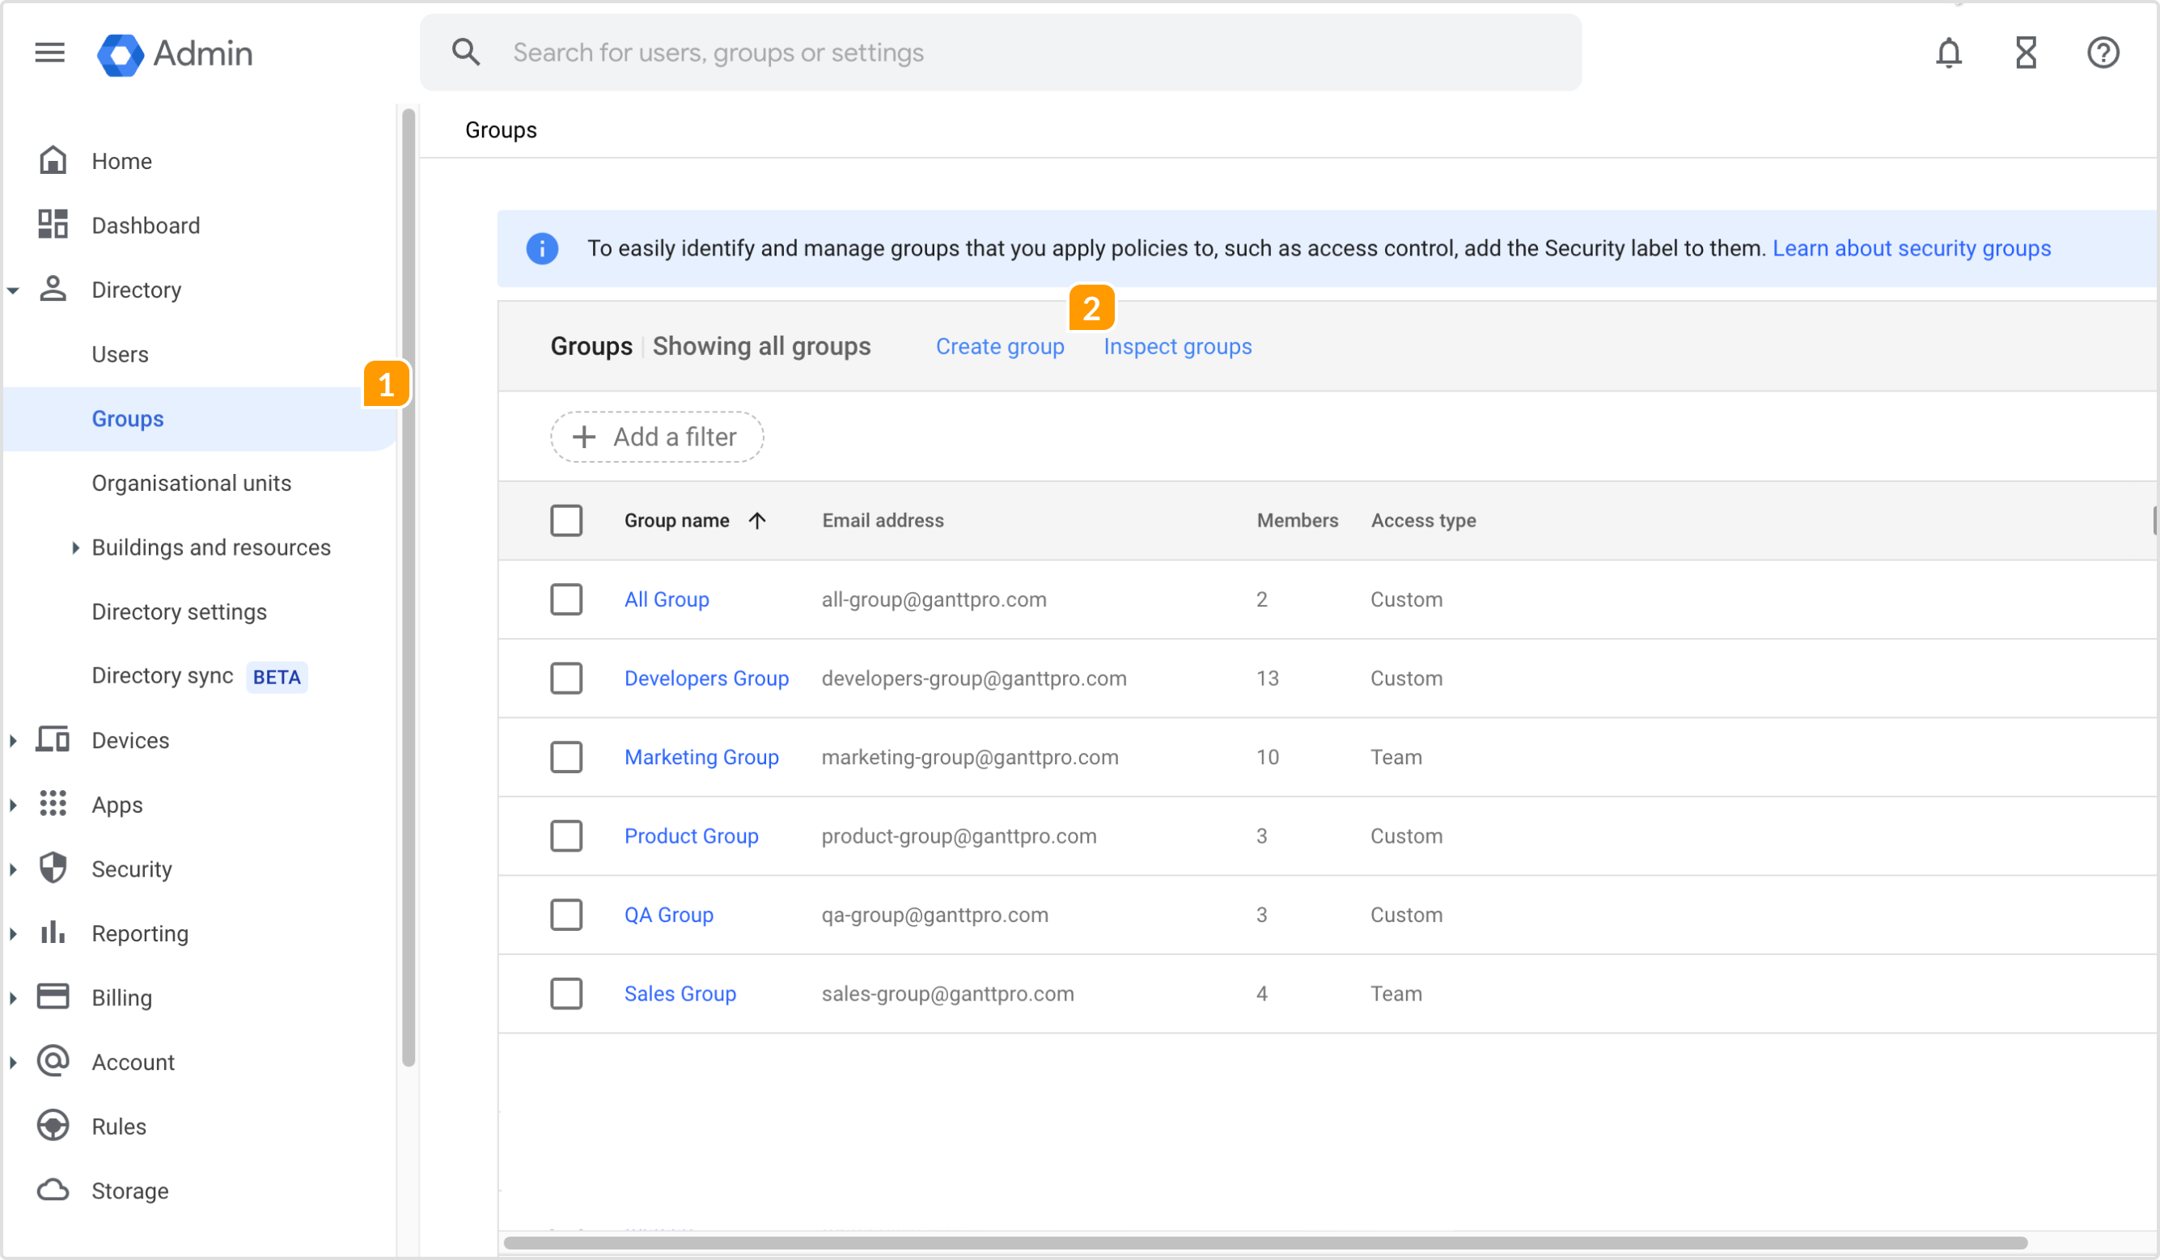Image resolution: width=2160 pixels, height=1260 pixels.
Task: Check the Sales Group row checkbox
Action: coord(565,993)
